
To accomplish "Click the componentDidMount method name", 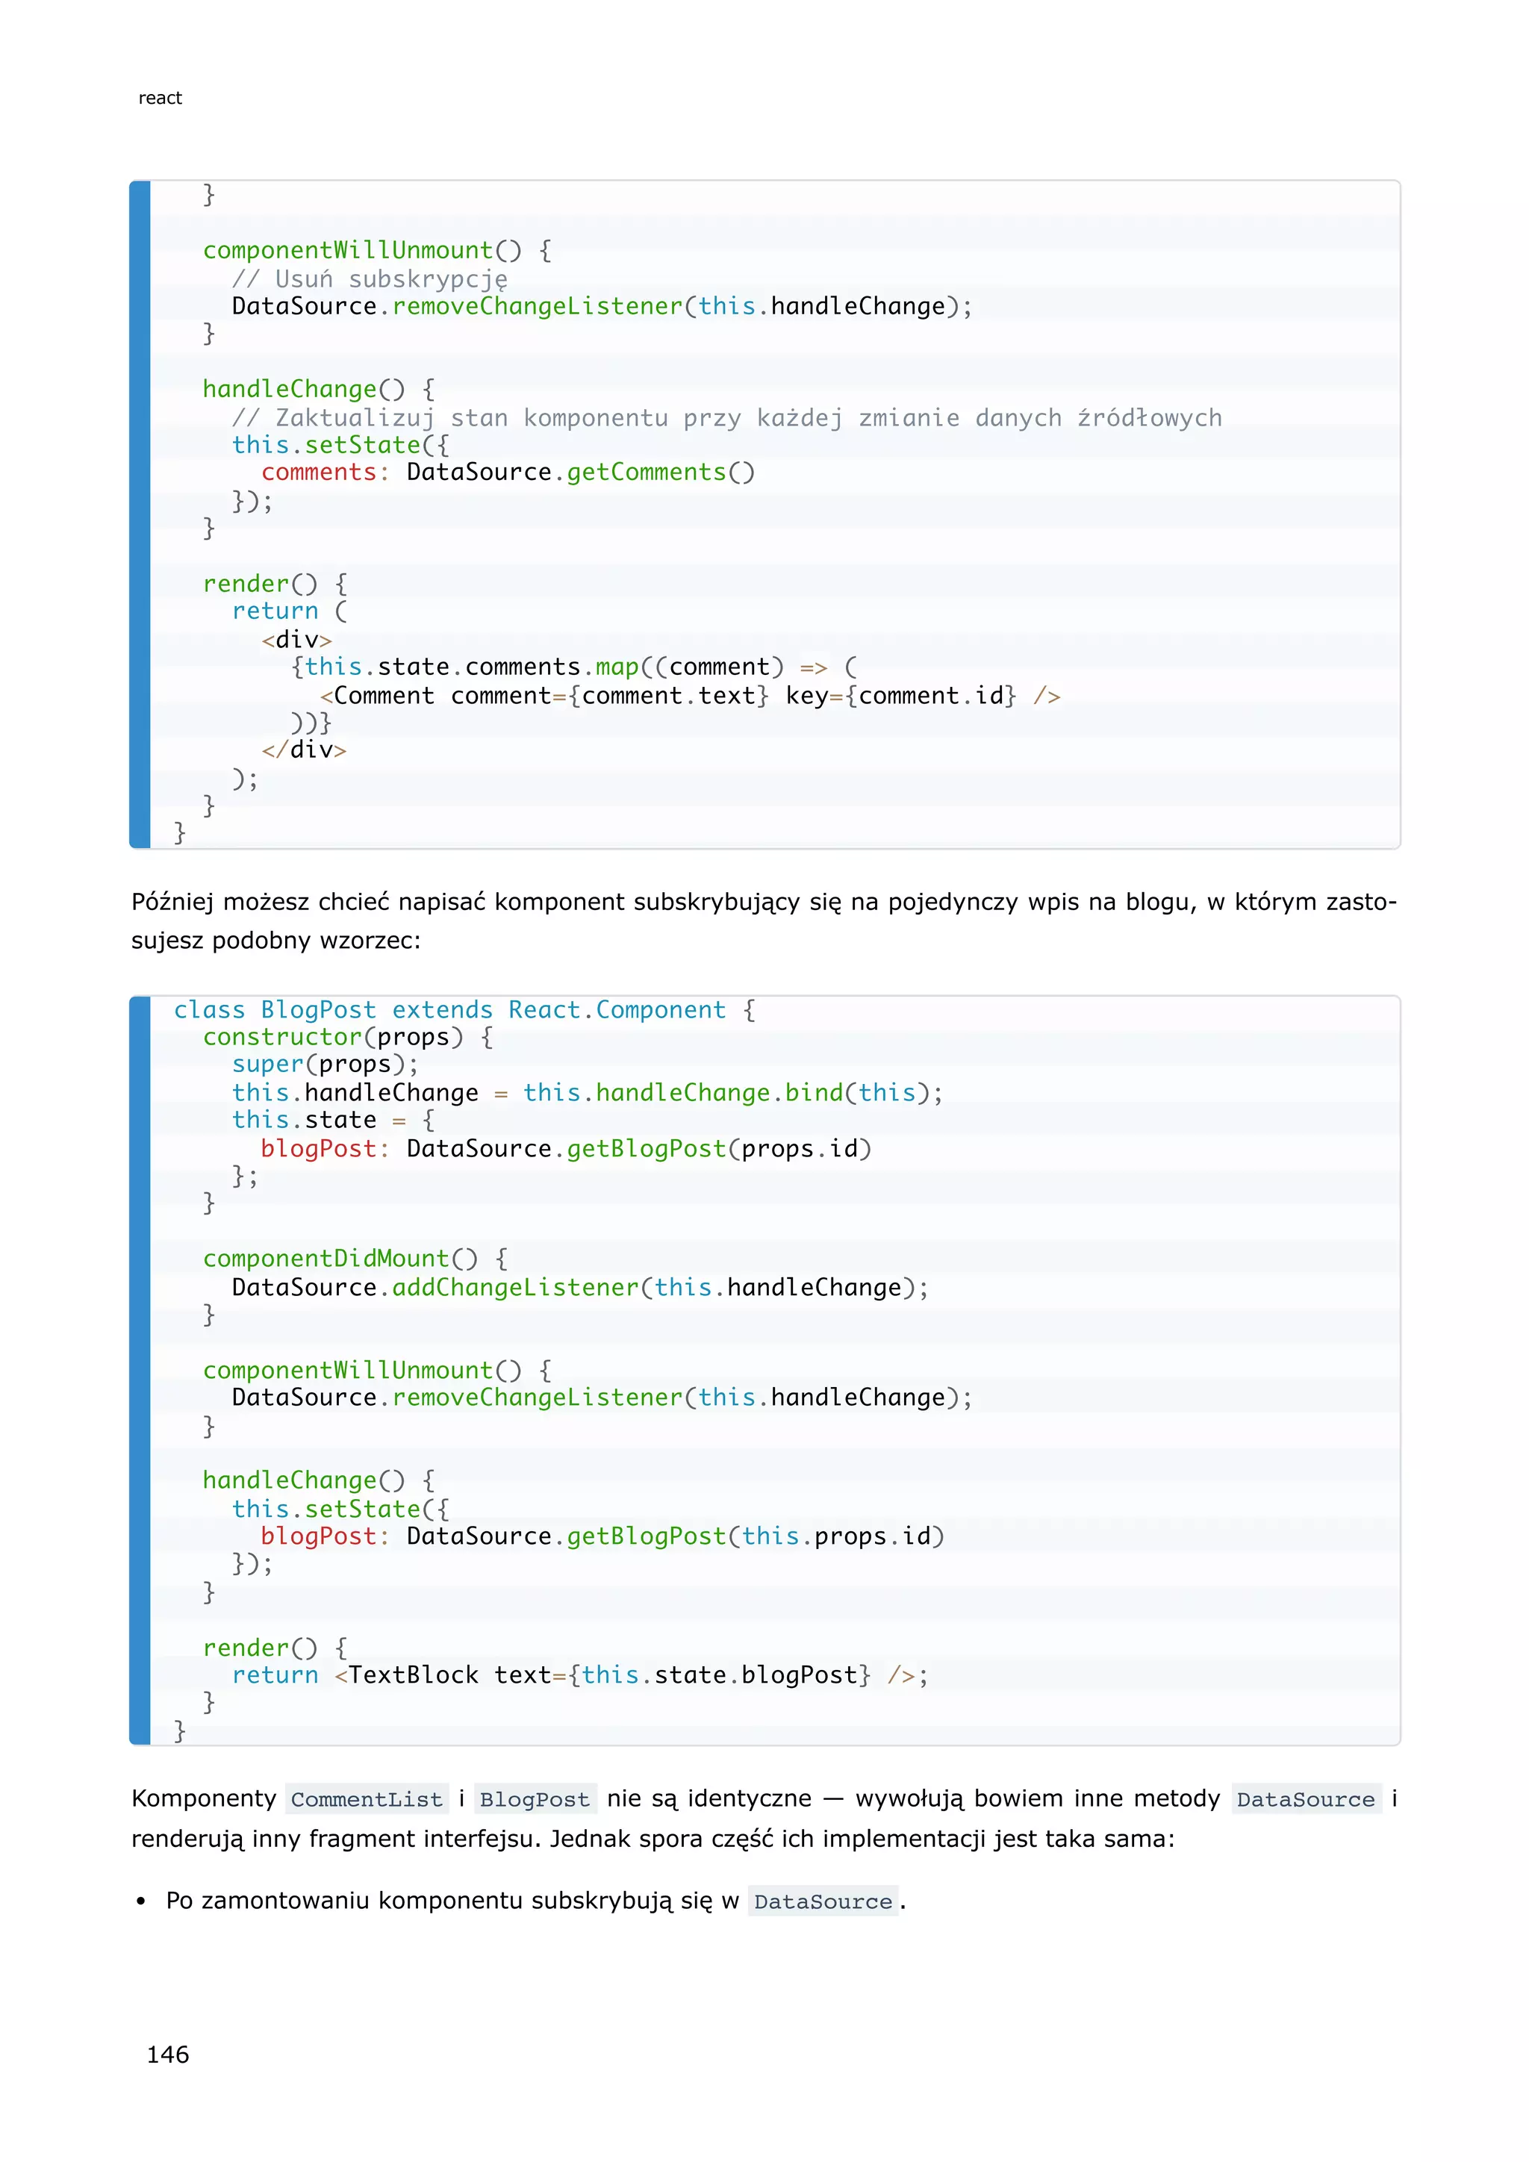I will click(326, 1258).
